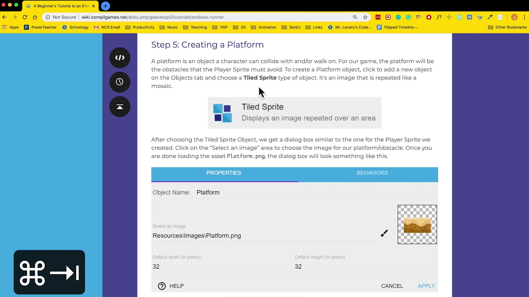Click the APPLY button
Viewport: 529px width, 297px height.
[x=426, y=286]
